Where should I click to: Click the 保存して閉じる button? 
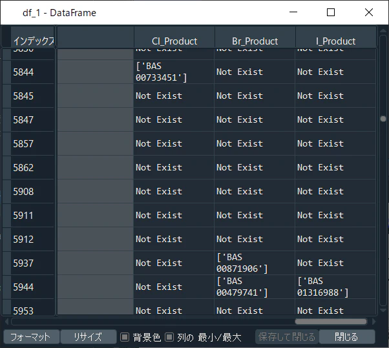(x=287, y=337)
